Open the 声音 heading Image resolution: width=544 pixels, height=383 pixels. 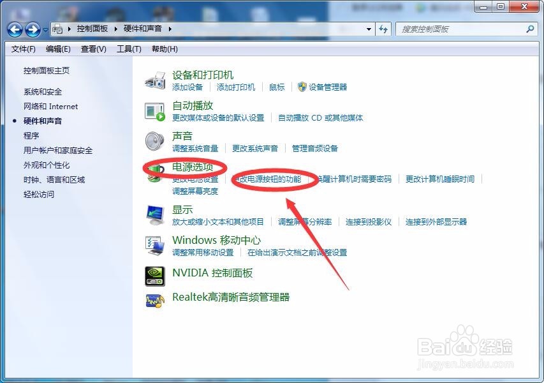tap(182, 136)
